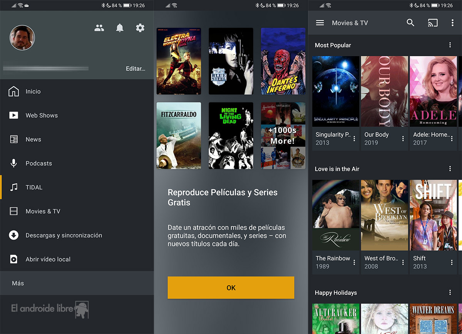Tap the notifications bell icon

120,28
